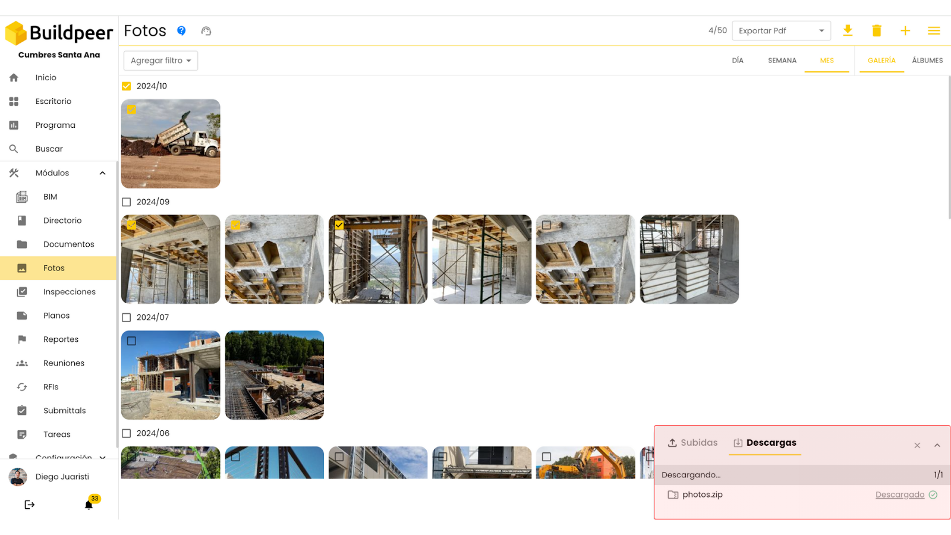
Task: Open second 2024/07 aerial site thumbnail
Action: [275, 375]
